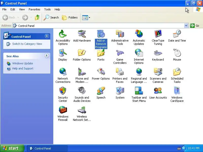Open the Windows start menu
The width and height of the screenshot is (203, 152).
coord(12,148)
